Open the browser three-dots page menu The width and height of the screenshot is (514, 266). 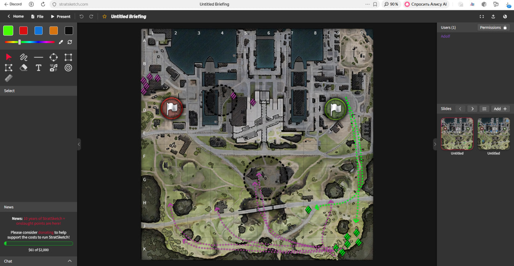pyautogui.click(x=367, y=4)
